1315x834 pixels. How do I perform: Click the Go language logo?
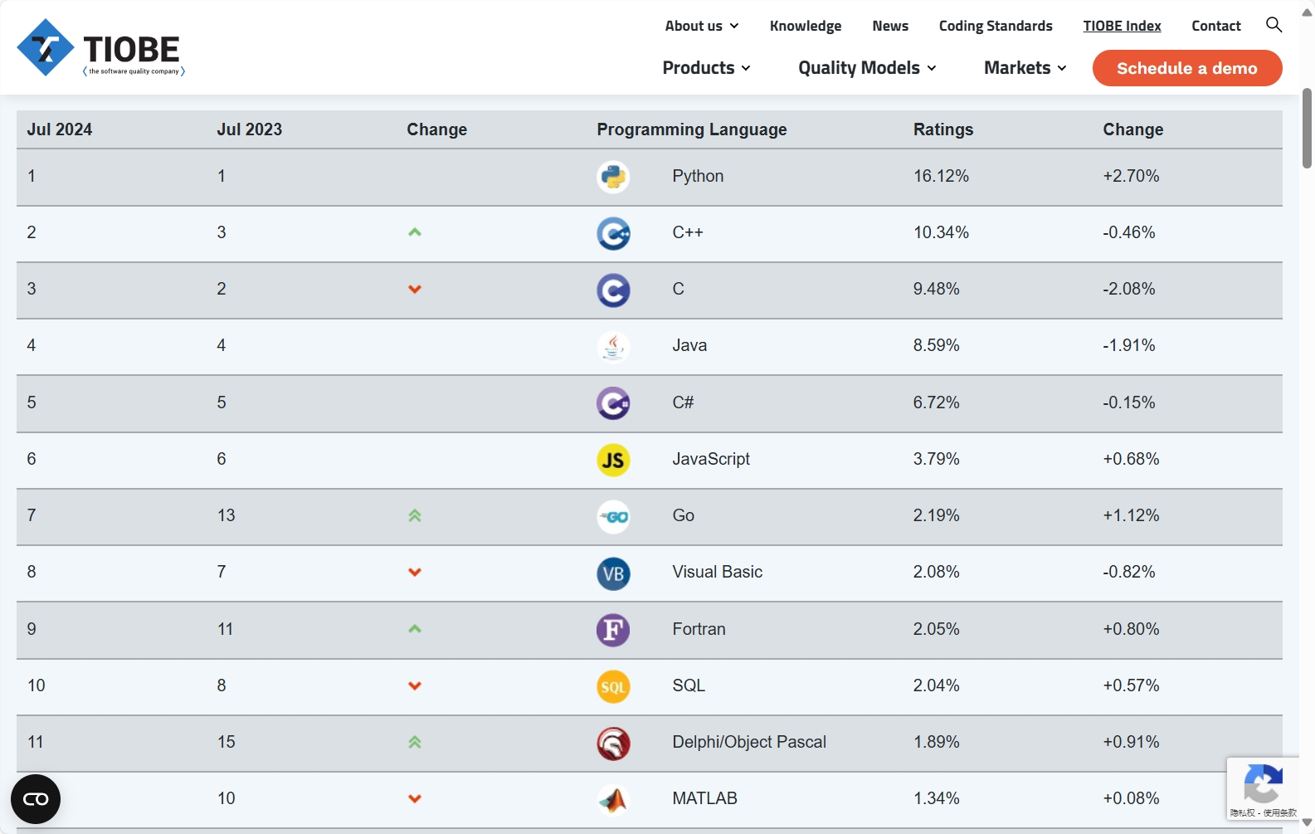613,517
